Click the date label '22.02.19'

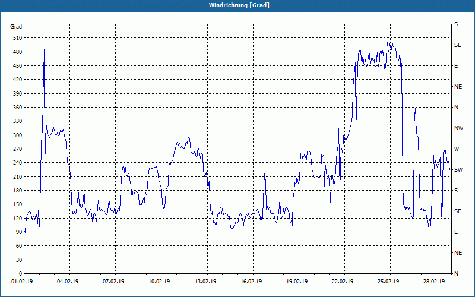[343, 282]
